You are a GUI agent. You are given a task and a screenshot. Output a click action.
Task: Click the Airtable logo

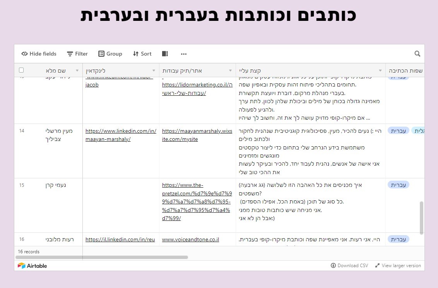pyautogui.click(x=33, y=266)
